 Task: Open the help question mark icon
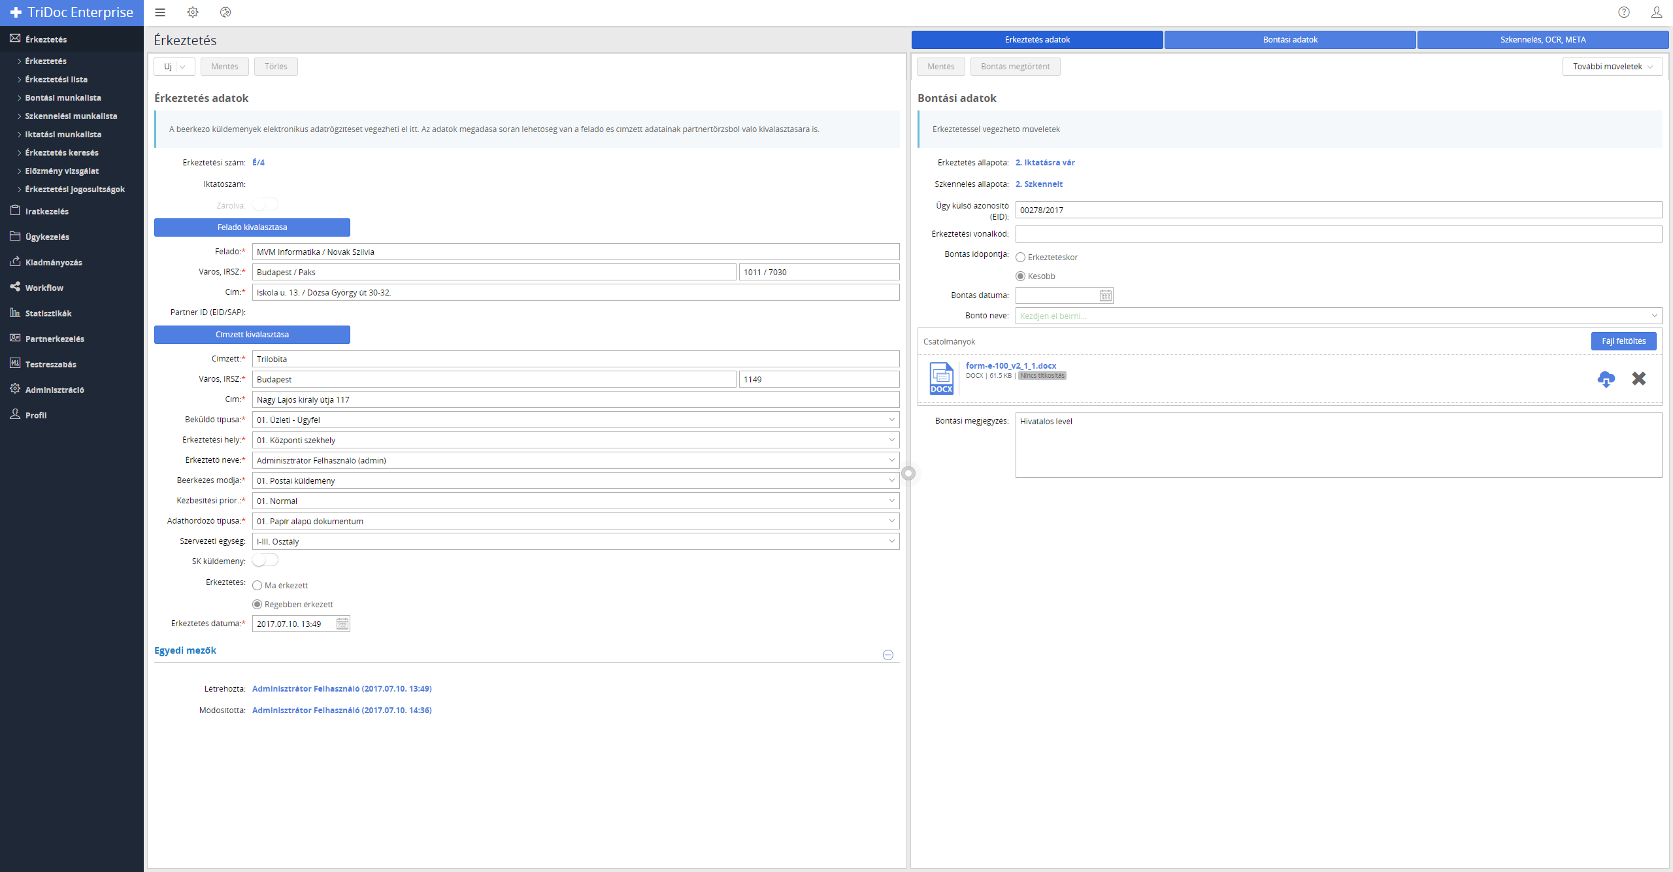(x=1624, y=12)
